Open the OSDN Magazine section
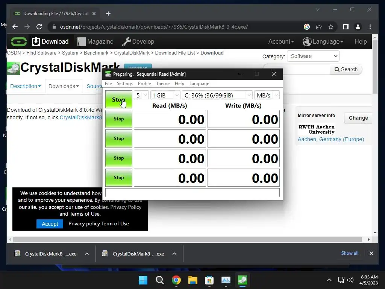Screen dimensions: 385x289 [x=95, y=41]
